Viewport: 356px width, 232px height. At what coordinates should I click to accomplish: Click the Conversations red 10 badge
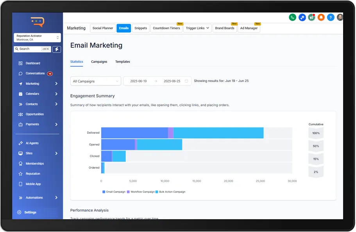50,74
